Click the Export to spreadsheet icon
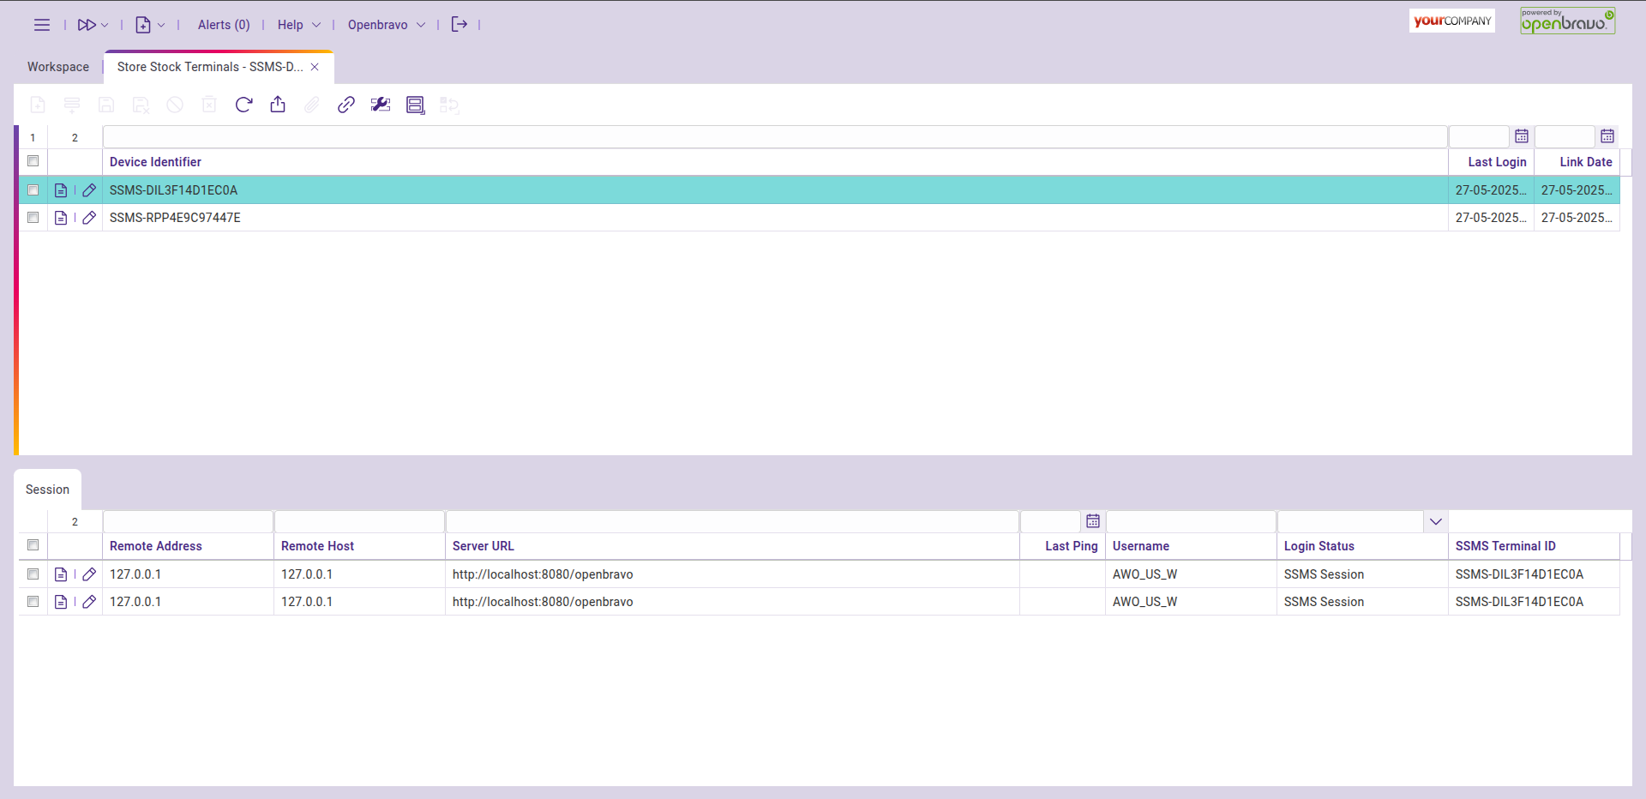This screenshot has width=1646, height=799. [x=278, y=105]
